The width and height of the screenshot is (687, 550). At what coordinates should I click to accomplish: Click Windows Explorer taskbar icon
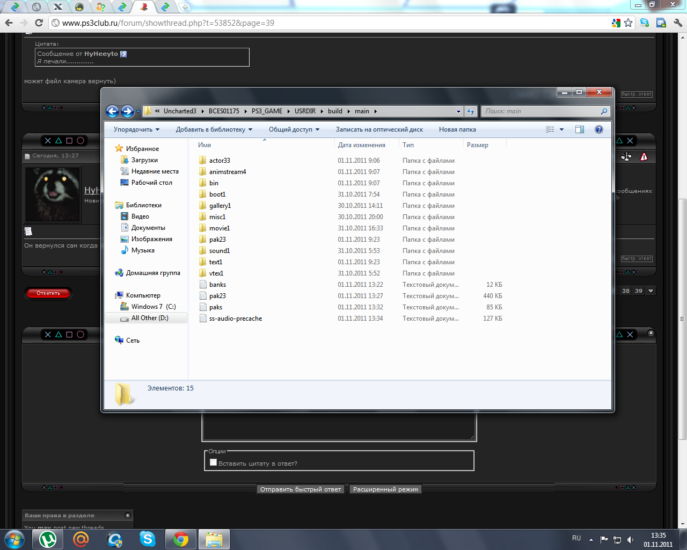coord(214,539)
